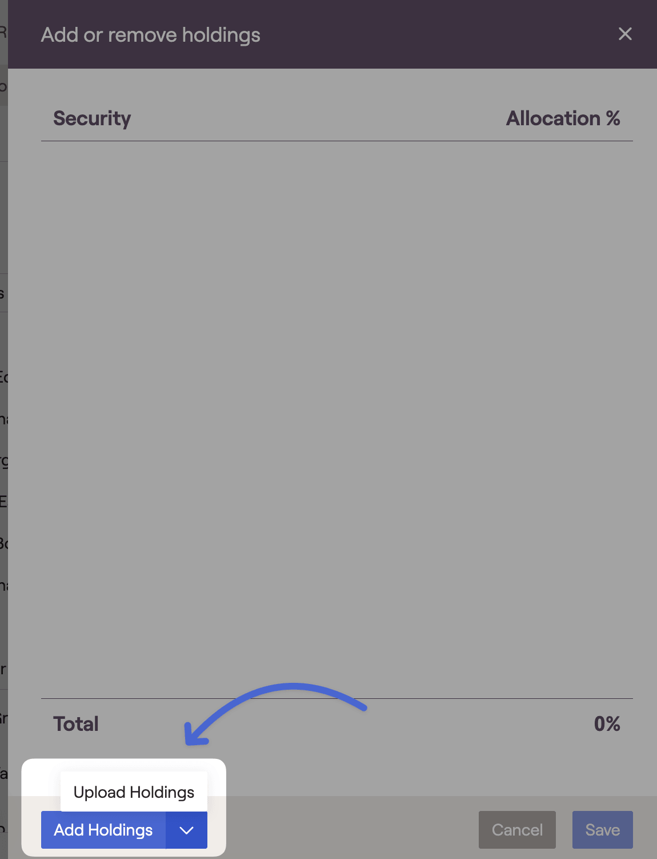This screenshot has width=657, height=859.
Task: Click the "Add or remove holdings" title
Action: pyautogui.click(x=151, y=35)
